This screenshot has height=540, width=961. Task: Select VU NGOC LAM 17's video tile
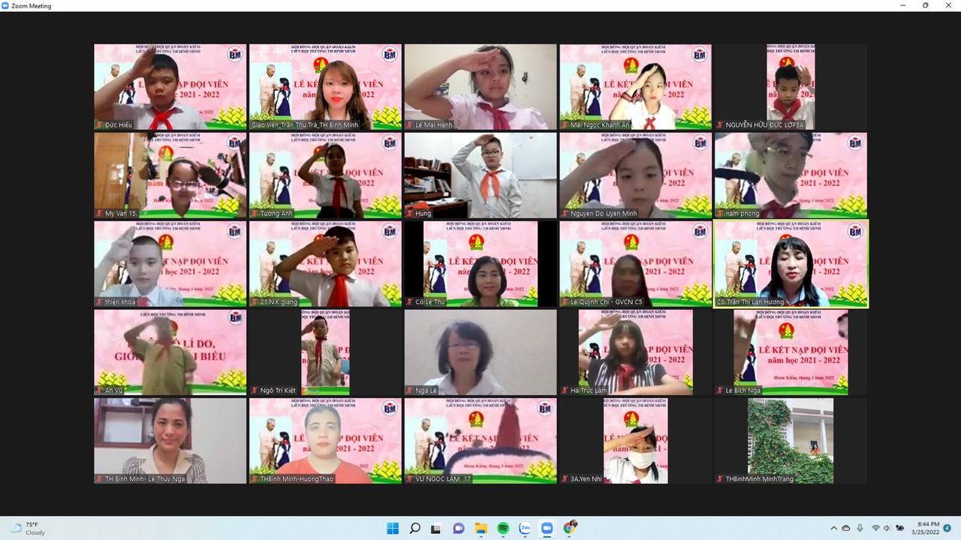click(480, 441)
